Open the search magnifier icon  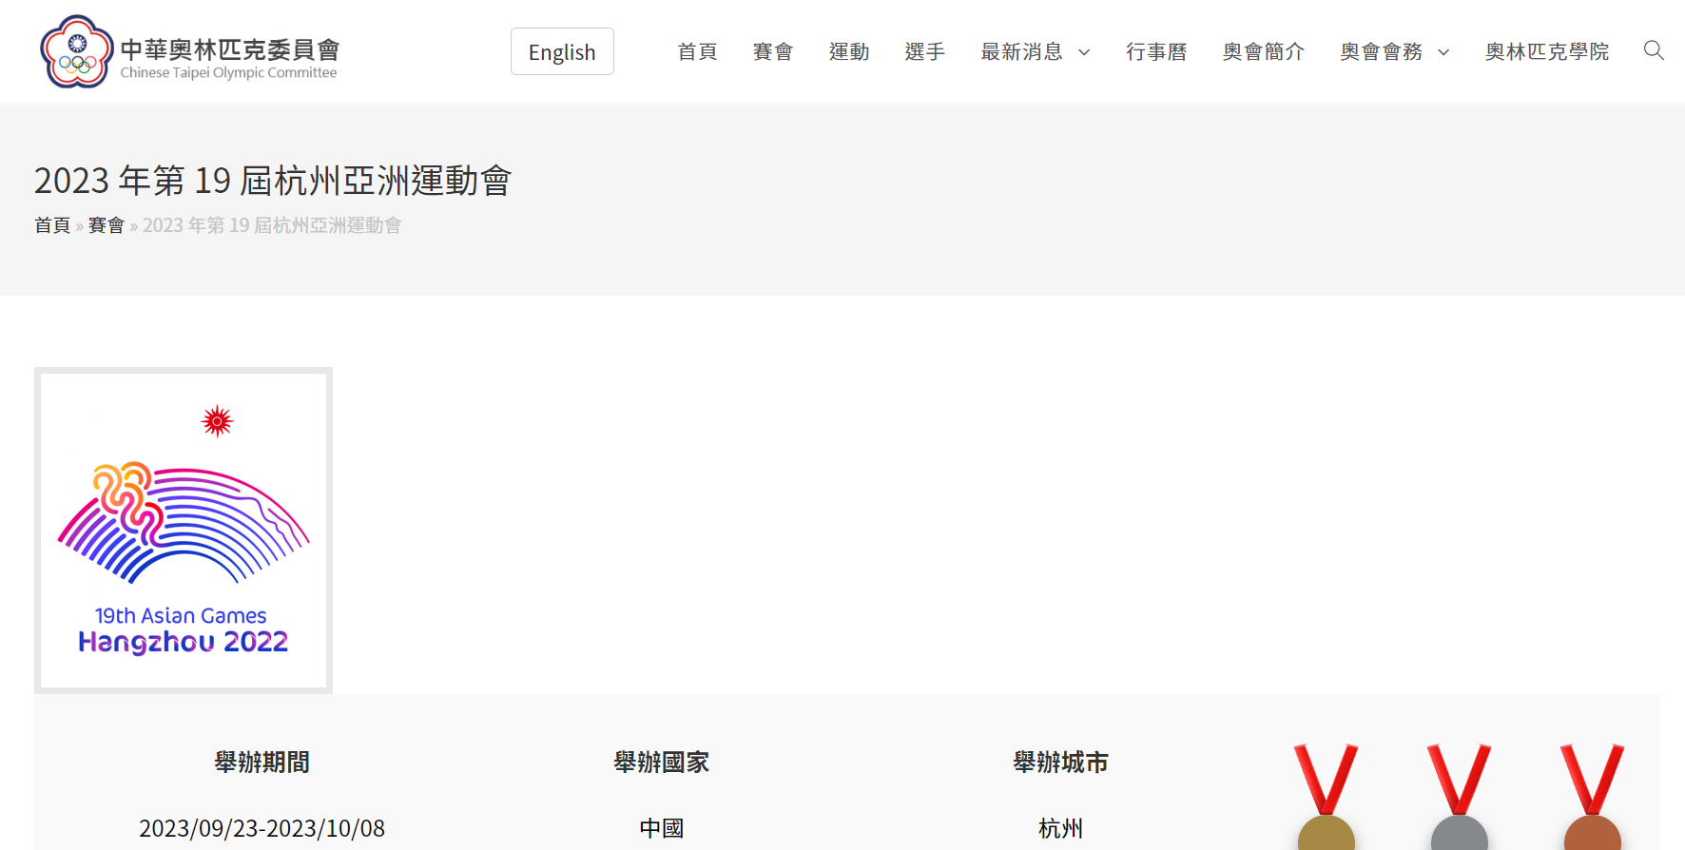[1654, 50]
